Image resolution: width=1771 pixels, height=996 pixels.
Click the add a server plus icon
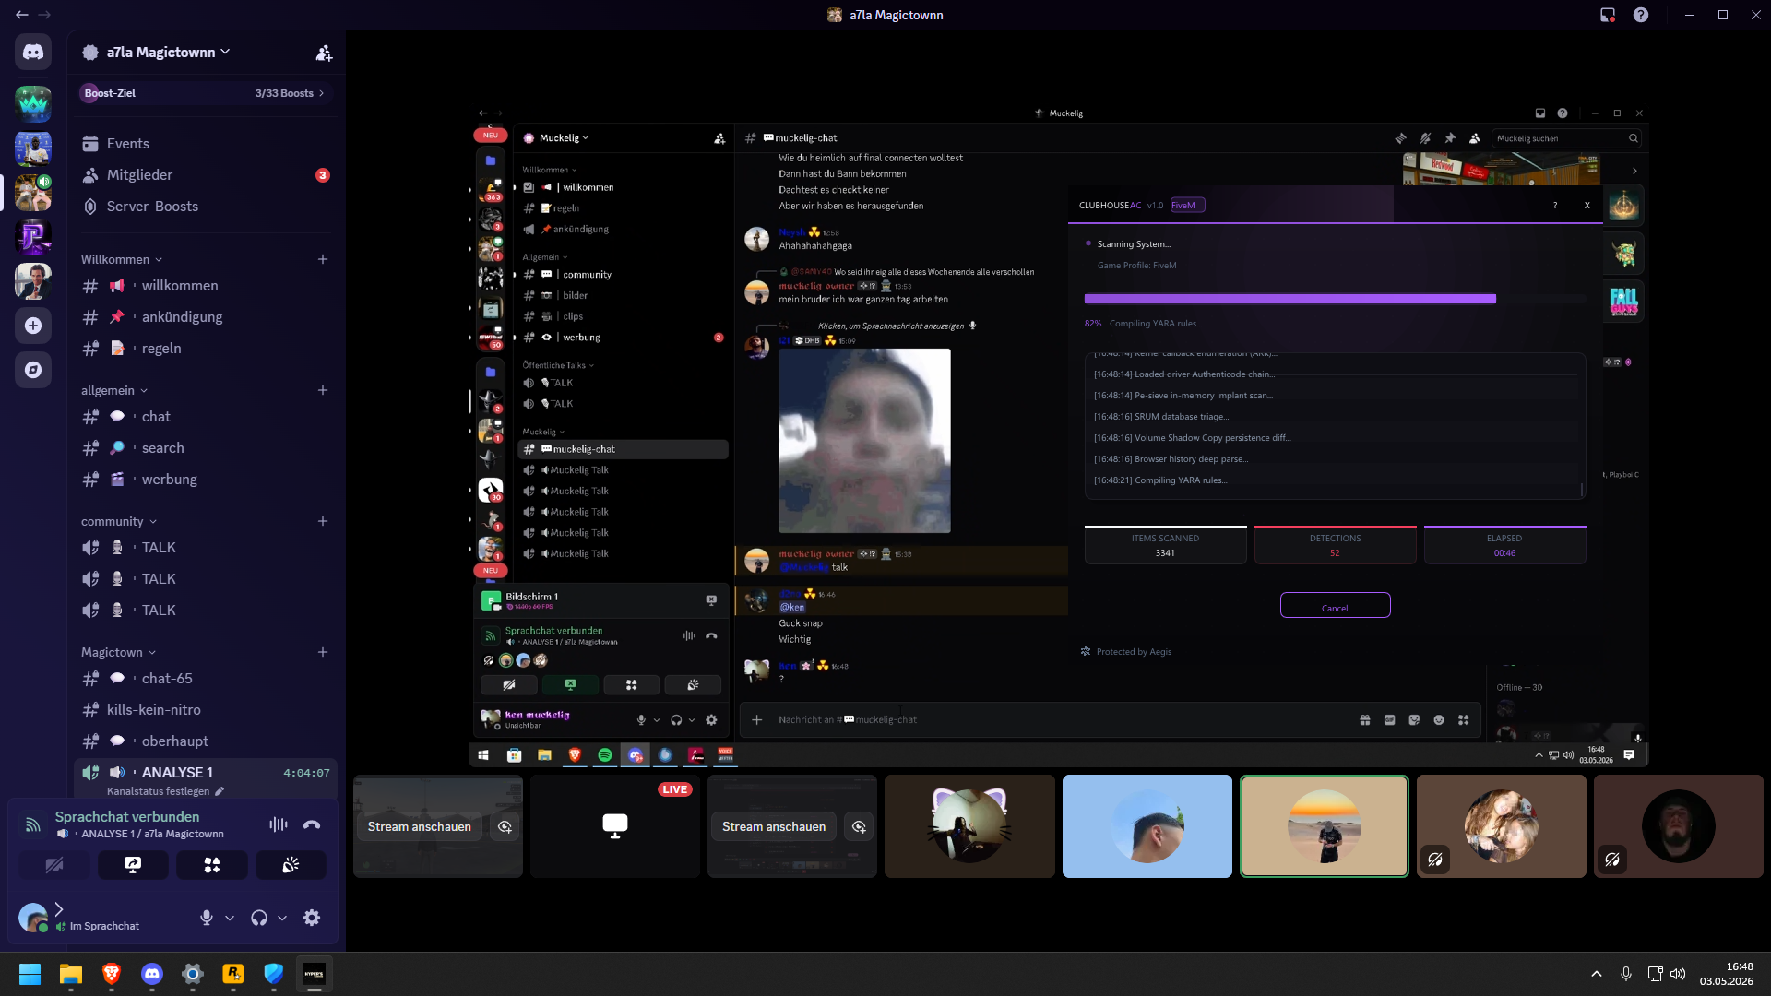pos(33,326)
